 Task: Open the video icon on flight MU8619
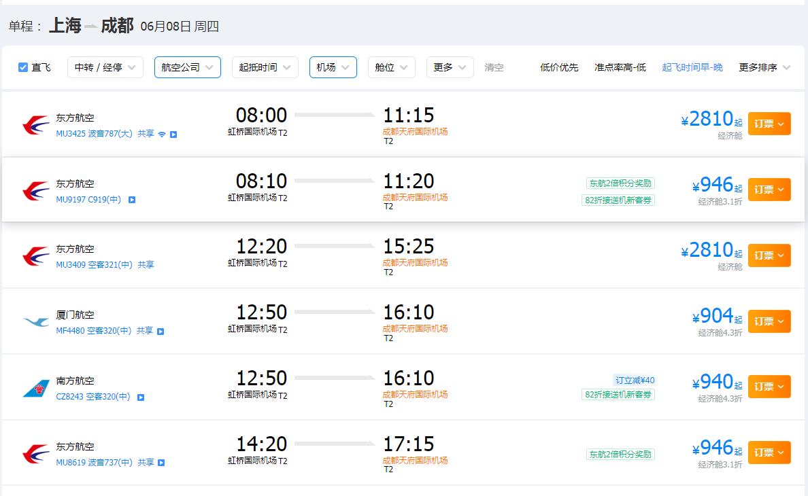click(161, 463)
